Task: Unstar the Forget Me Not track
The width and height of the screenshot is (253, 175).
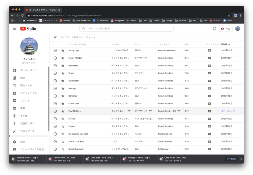Action: point(63,58)
